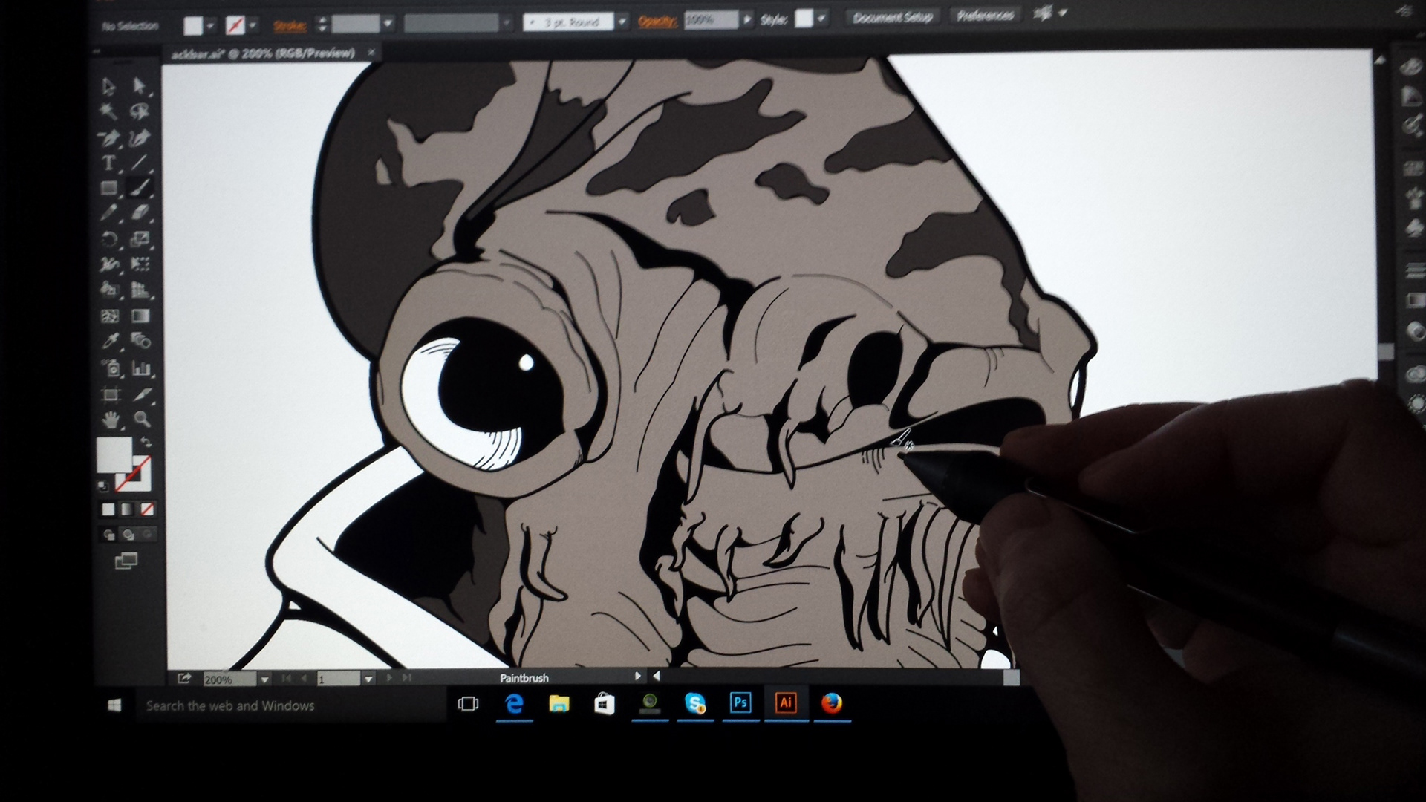Choose the Eyedropper tool
Image resolution: width=1426 pixels, height=802 pixels.
109,342
